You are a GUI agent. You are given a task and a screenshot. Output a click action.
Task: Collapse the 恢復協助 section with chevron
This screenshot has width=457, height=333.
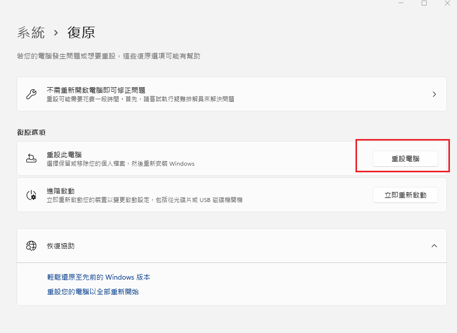[x=434, y=246]
